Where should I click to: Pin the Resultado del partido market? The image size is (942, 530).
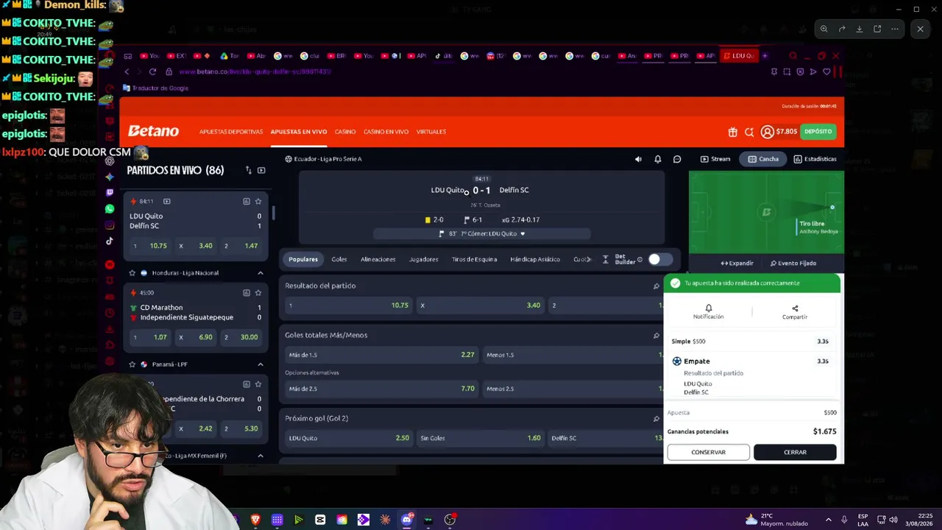click(656, 286)
